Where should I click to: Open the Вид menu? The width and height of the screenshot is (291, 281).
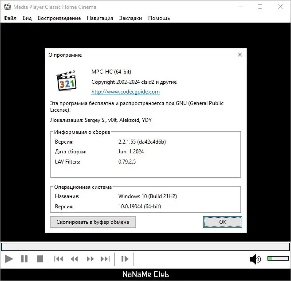27,18
